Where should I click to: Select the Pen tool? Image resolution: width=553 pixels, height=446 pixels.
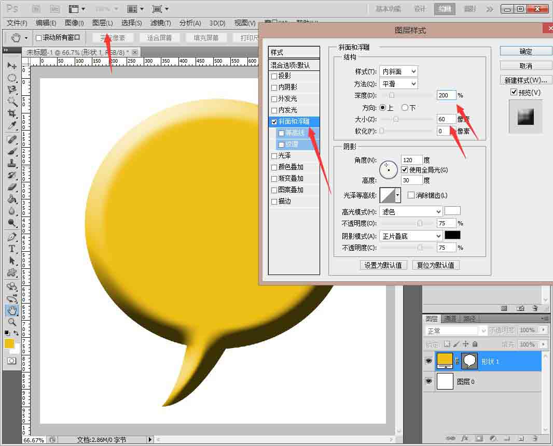click(x=12, y=237)
